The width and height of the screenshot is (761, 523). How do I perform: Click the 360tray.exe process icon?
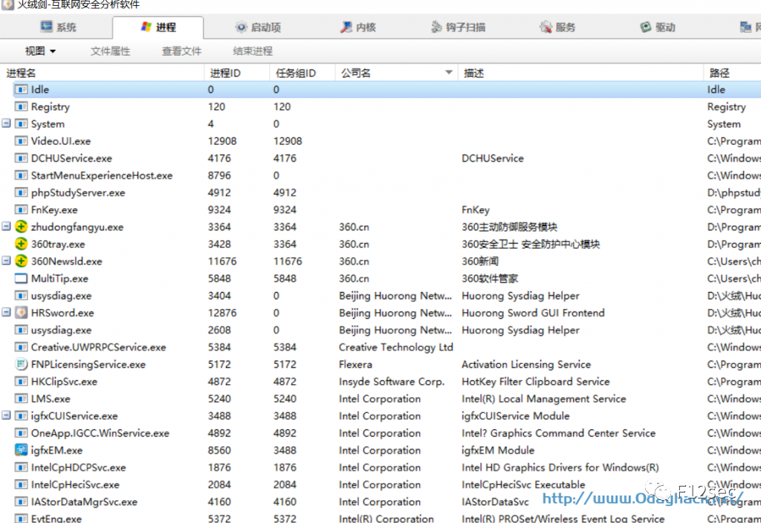pyautogui.click(x=21, y=244)
